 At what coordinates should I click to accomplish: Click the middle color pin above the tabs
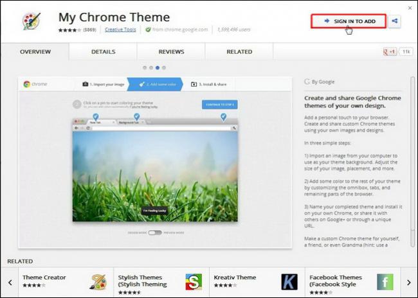point(137,117)
